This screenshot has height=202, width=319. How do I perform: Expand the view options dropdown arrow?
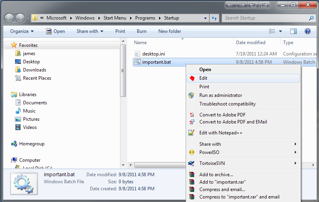point(281,31)
